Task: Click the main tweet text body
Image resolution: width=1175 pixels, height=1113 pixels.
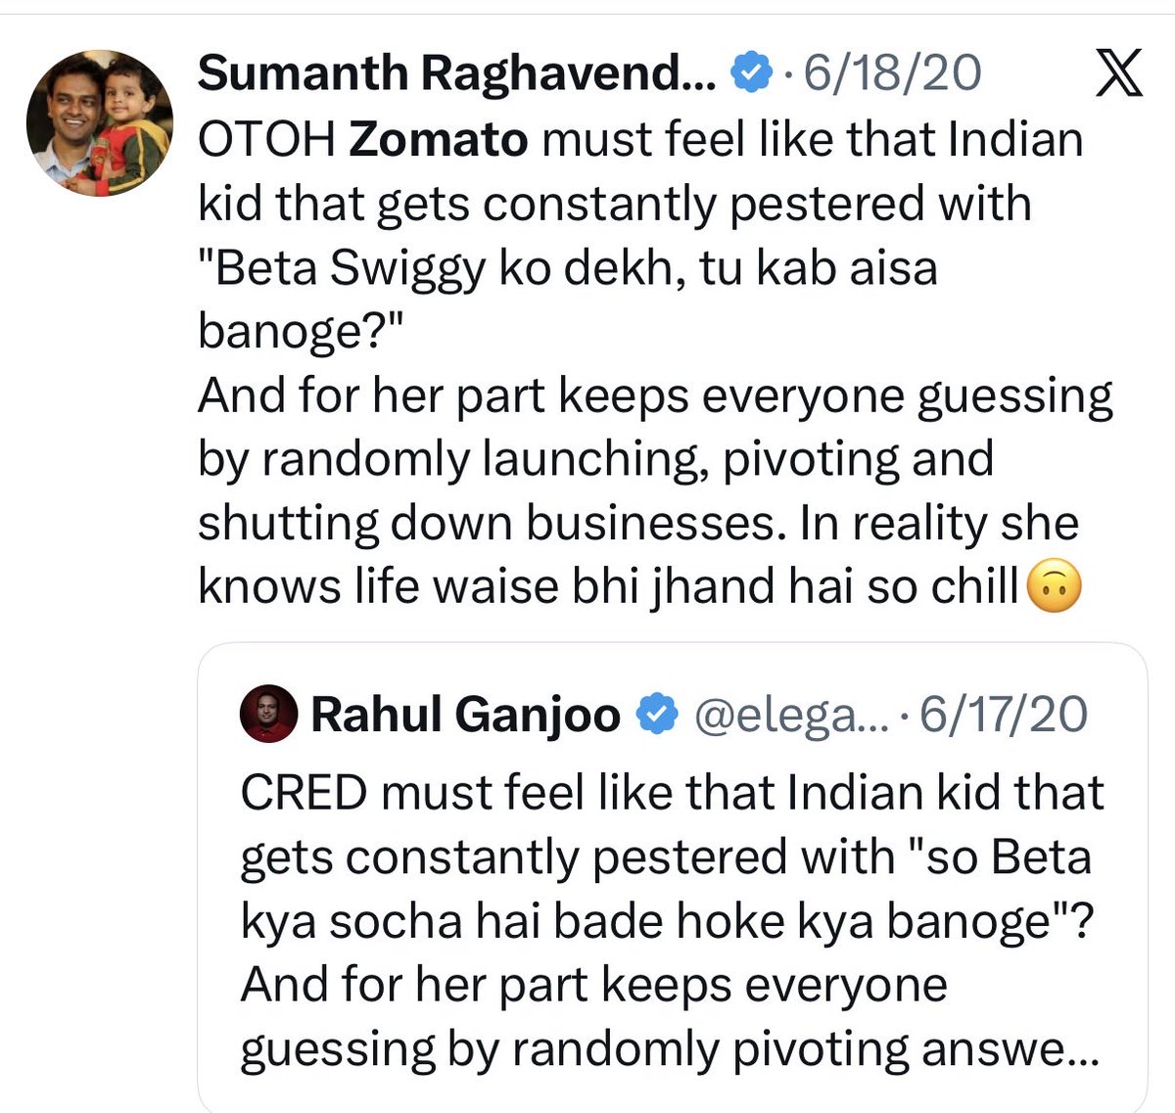Action: click(656, 363)
